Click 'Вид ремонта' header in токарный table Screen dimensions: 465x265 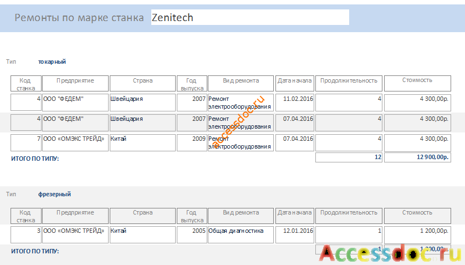(x=241, y=83)
